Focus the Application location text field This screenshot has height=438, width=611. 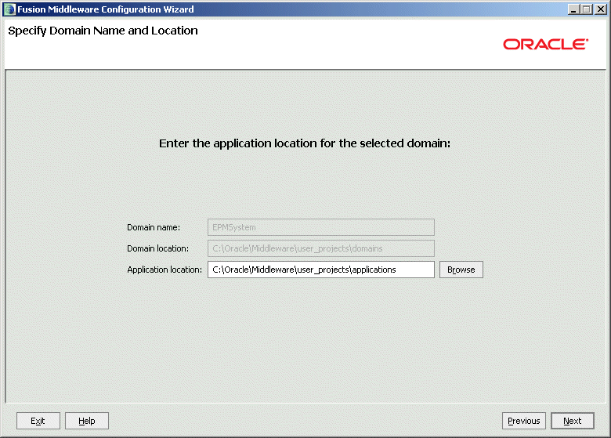[320, 270]
